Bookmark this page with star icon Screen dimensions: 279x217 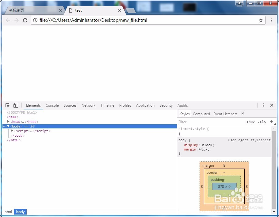(x=261, y=20)
